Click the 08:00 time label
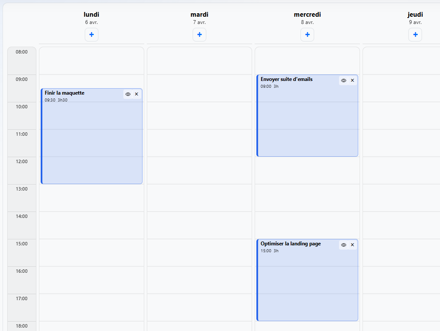This screenshot has height=331, width=440. click(x=22, y=52)
